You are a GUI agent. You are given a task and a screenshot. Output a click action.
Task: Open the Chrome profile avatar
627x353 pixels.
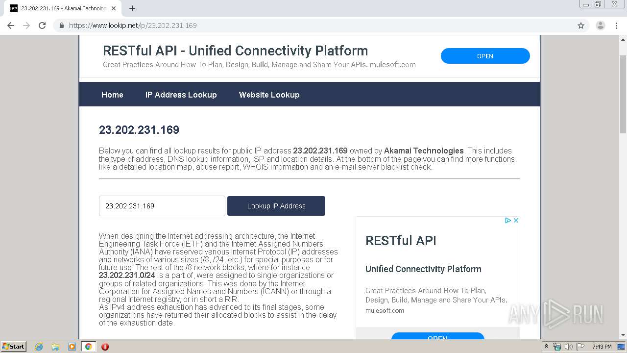click(x=600, y=25)
